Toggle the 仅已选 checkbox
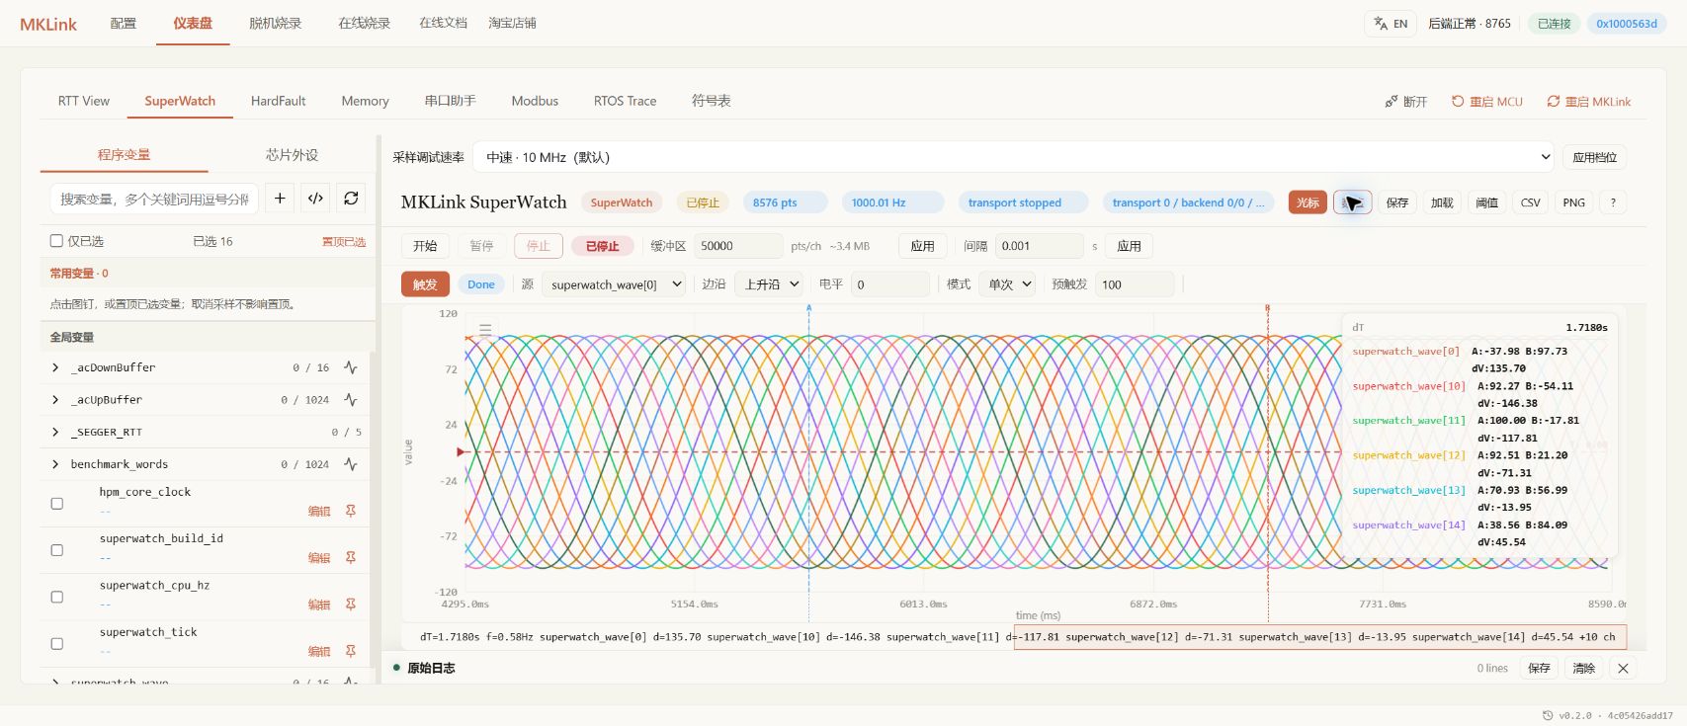The width and height of the screenshot is (1687, 726). tap(56, 241)
